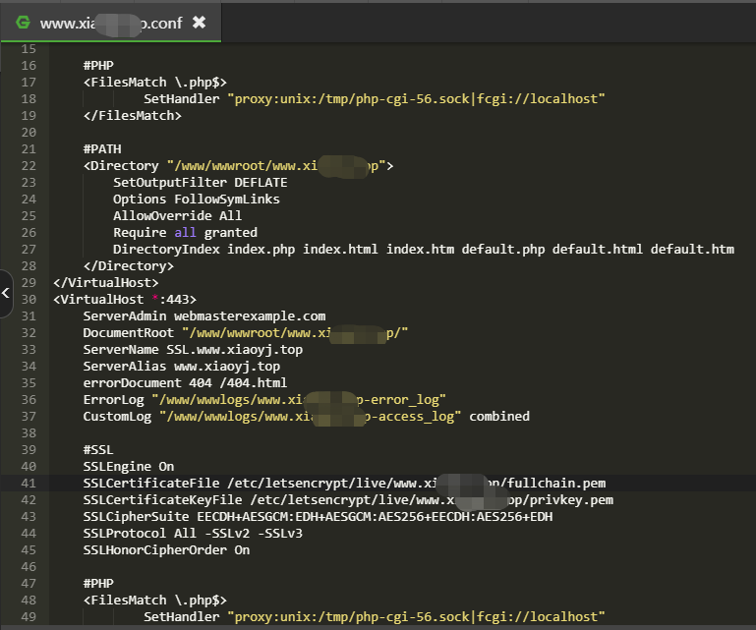Click "<FilesMatch \.php$>" on line 17
This screenshot has width=756, height=630.
point(154,83)
